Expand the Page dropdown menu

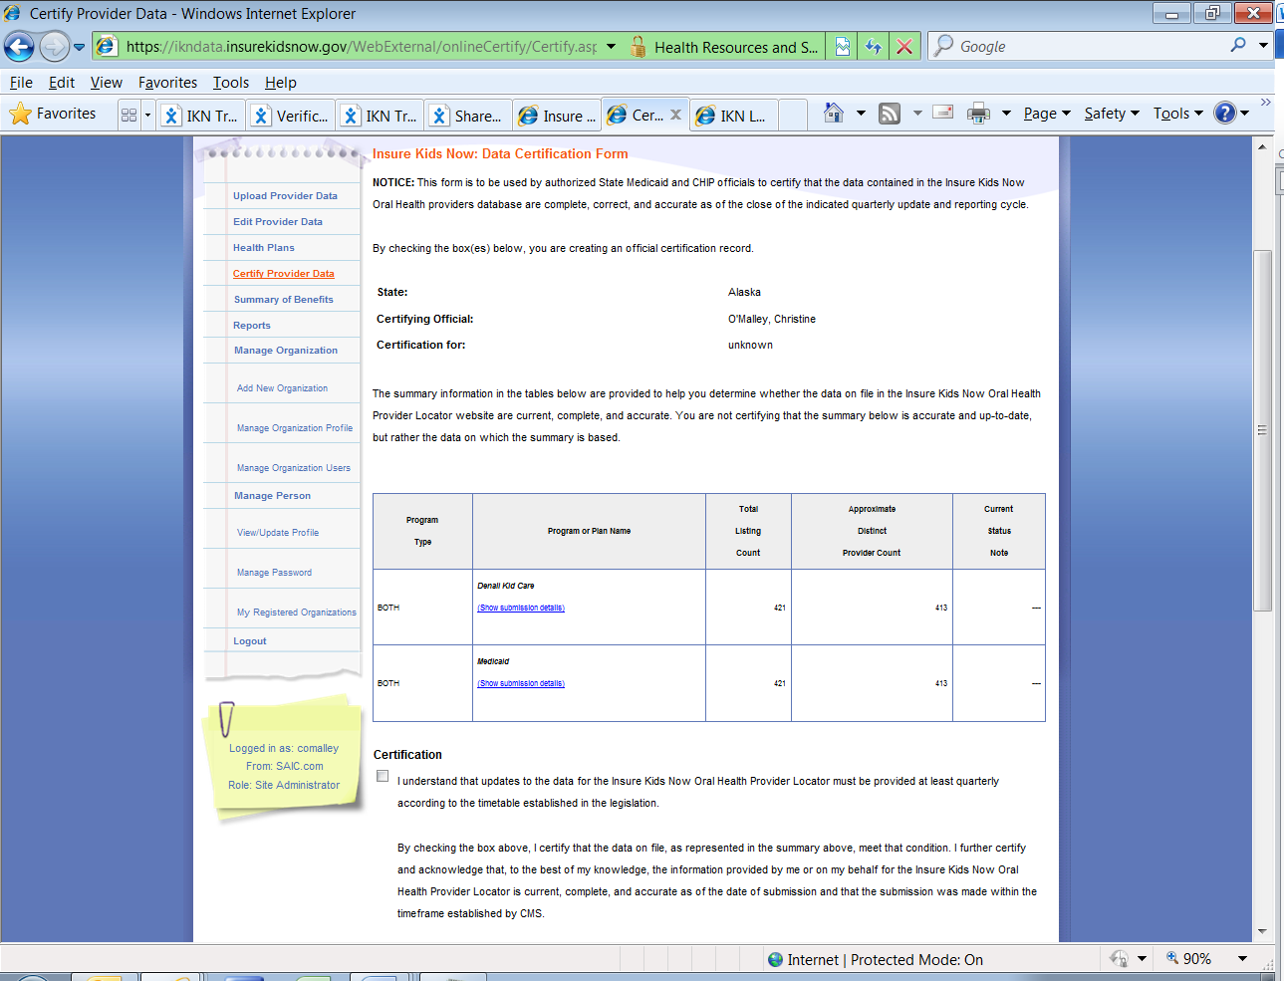click(1047, 114)
